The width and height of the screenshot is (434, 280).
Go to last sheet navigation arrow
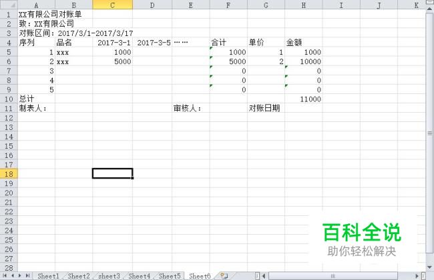[x=27, y=275]
